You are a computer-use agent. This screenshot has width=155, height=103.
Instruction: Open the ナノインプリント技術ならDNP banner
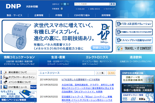134,40
